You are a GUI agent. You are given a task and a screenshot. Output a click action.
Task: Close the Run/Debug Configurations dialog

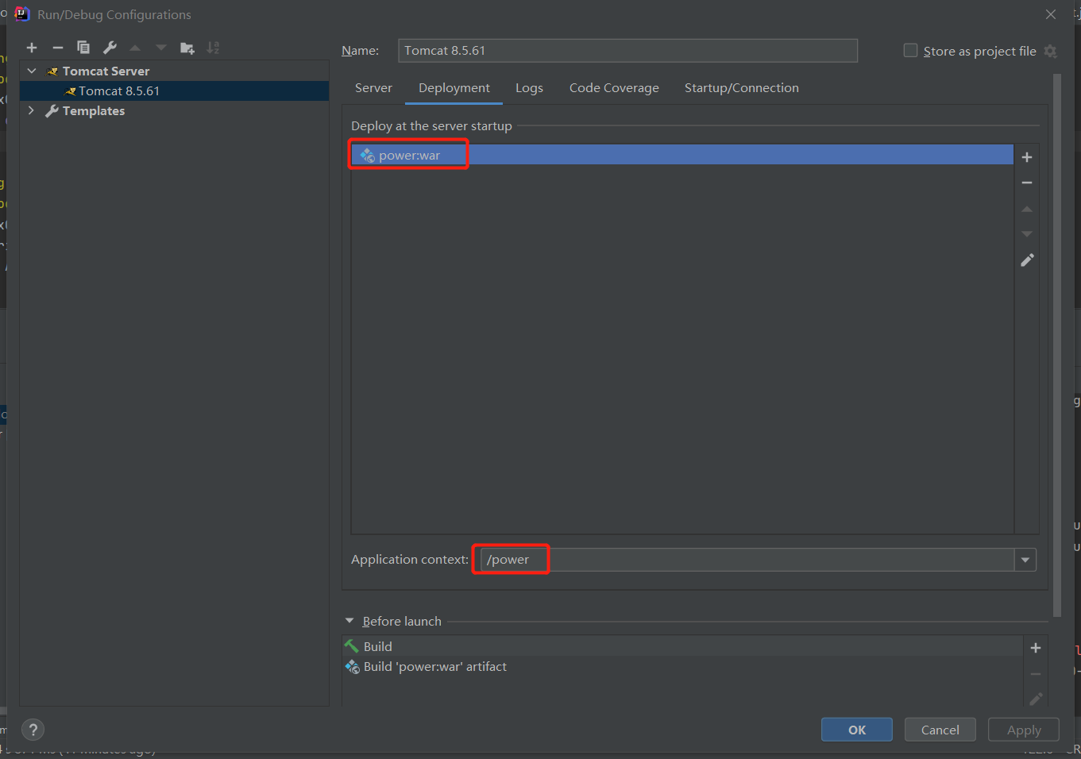click(x=1051, y=14)
